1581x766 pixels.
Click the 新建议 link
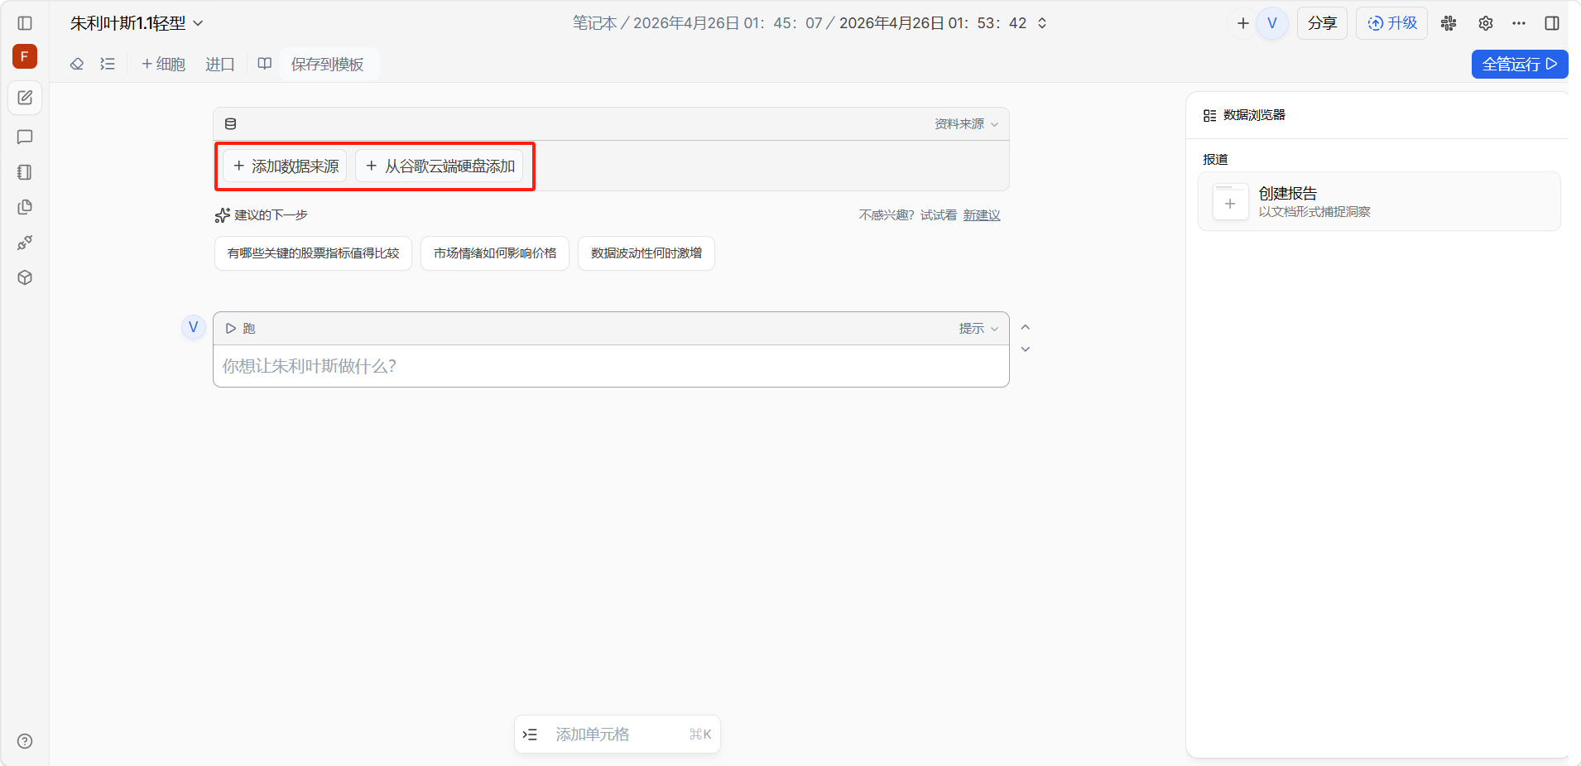(x=982, y=215)
